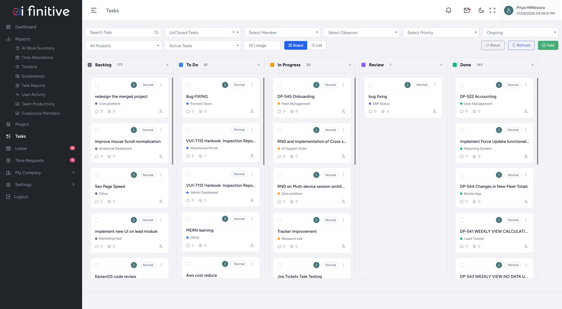Image resolution: width=562 pixels, height=309 pixels.
Task: Add a task to To Do column plus icon
Action: 259,65
